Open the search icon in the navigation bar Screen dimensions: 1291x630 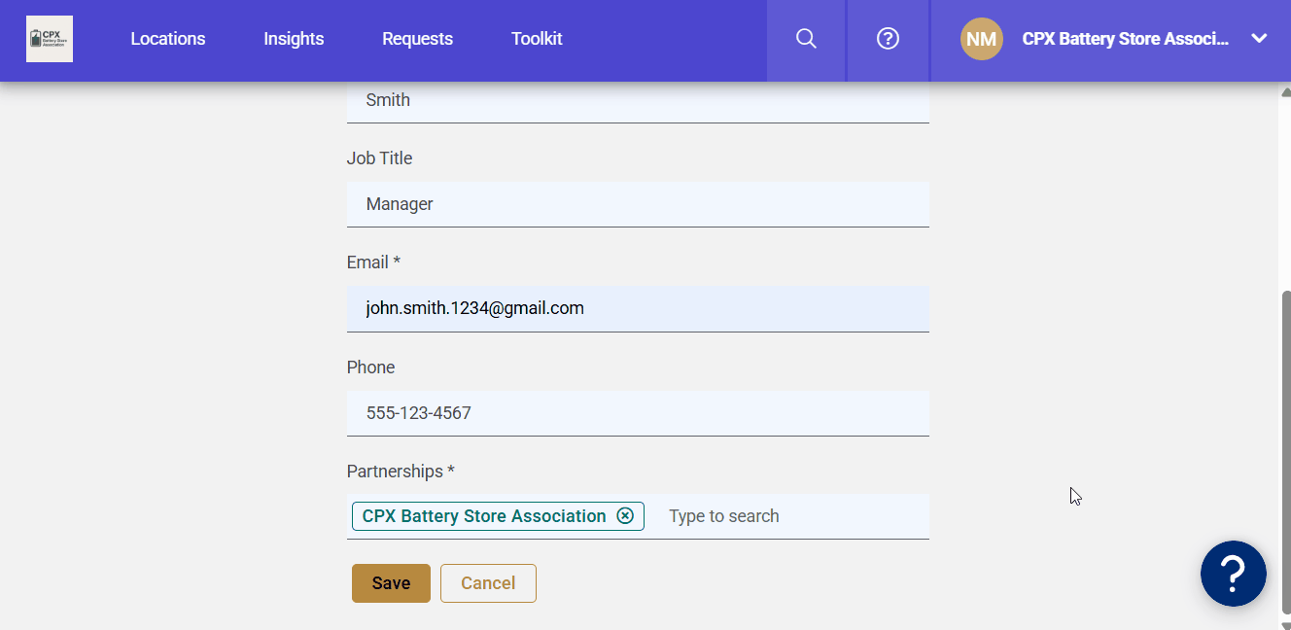(x=806, y=39)
